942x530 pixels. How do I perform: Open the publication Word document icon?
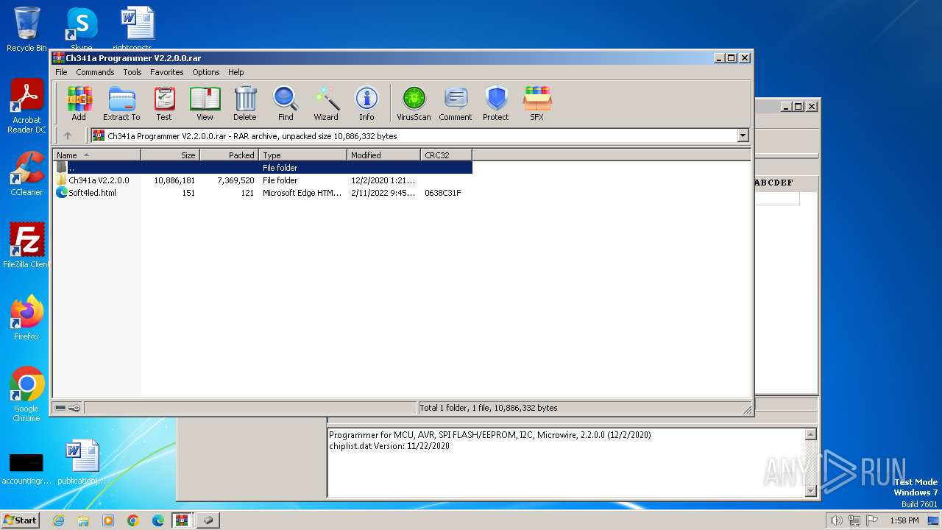pyautogui.click(x=81, y=462)
